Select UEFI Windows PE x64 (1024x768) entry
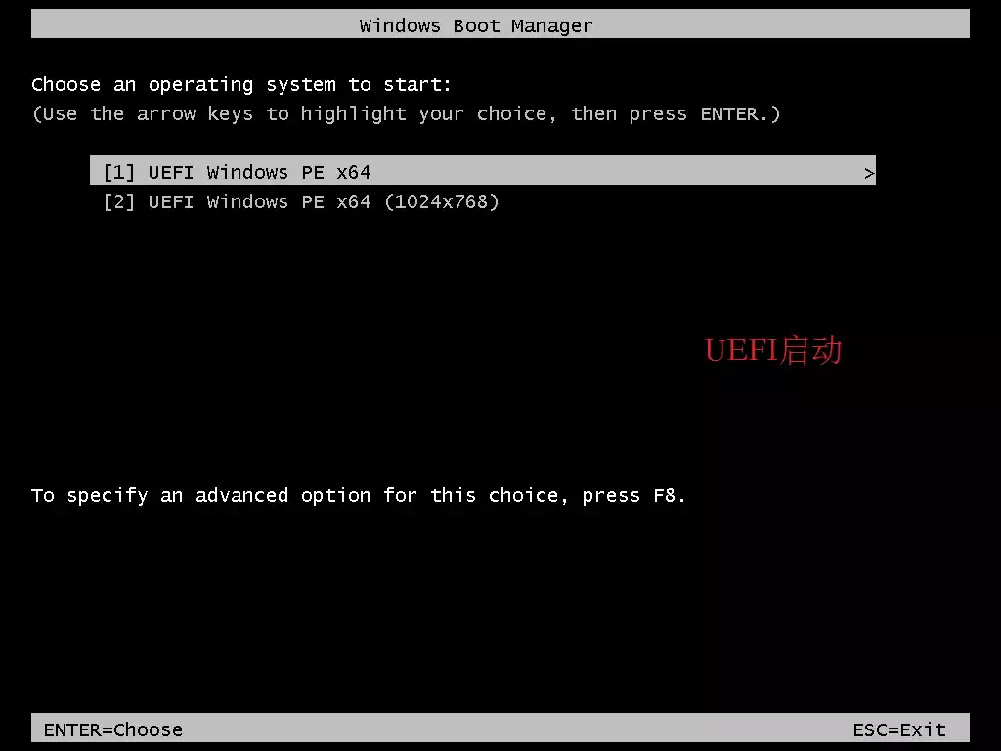 (x=301, y=201)
